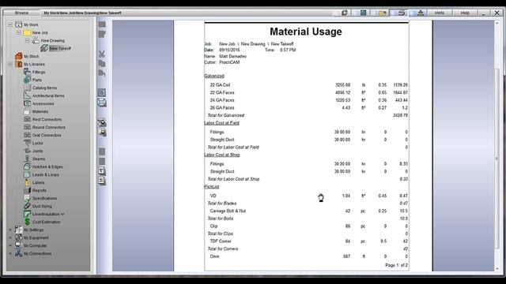506x284 pixels.
Task: Click the scissors cut icon in vertical toolbar
Action: pos(102,54)
